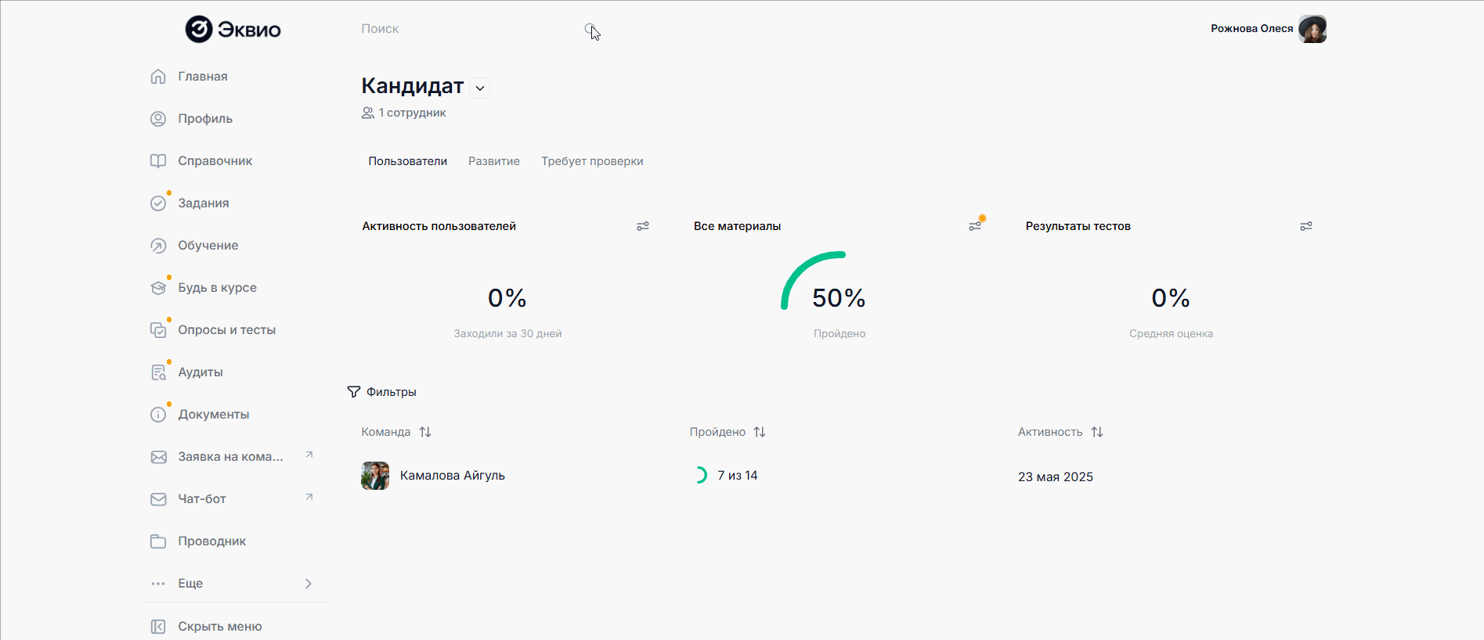
Task: Open Рожнова Олеся profile avatar
Action: click(1312, 29)
